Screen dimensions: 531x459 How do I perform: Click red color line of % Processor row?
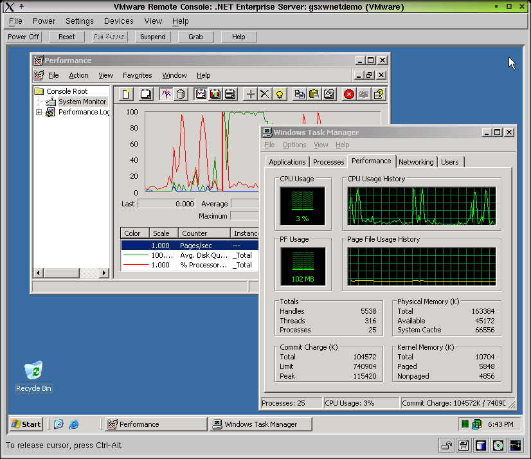coord(136,265)
